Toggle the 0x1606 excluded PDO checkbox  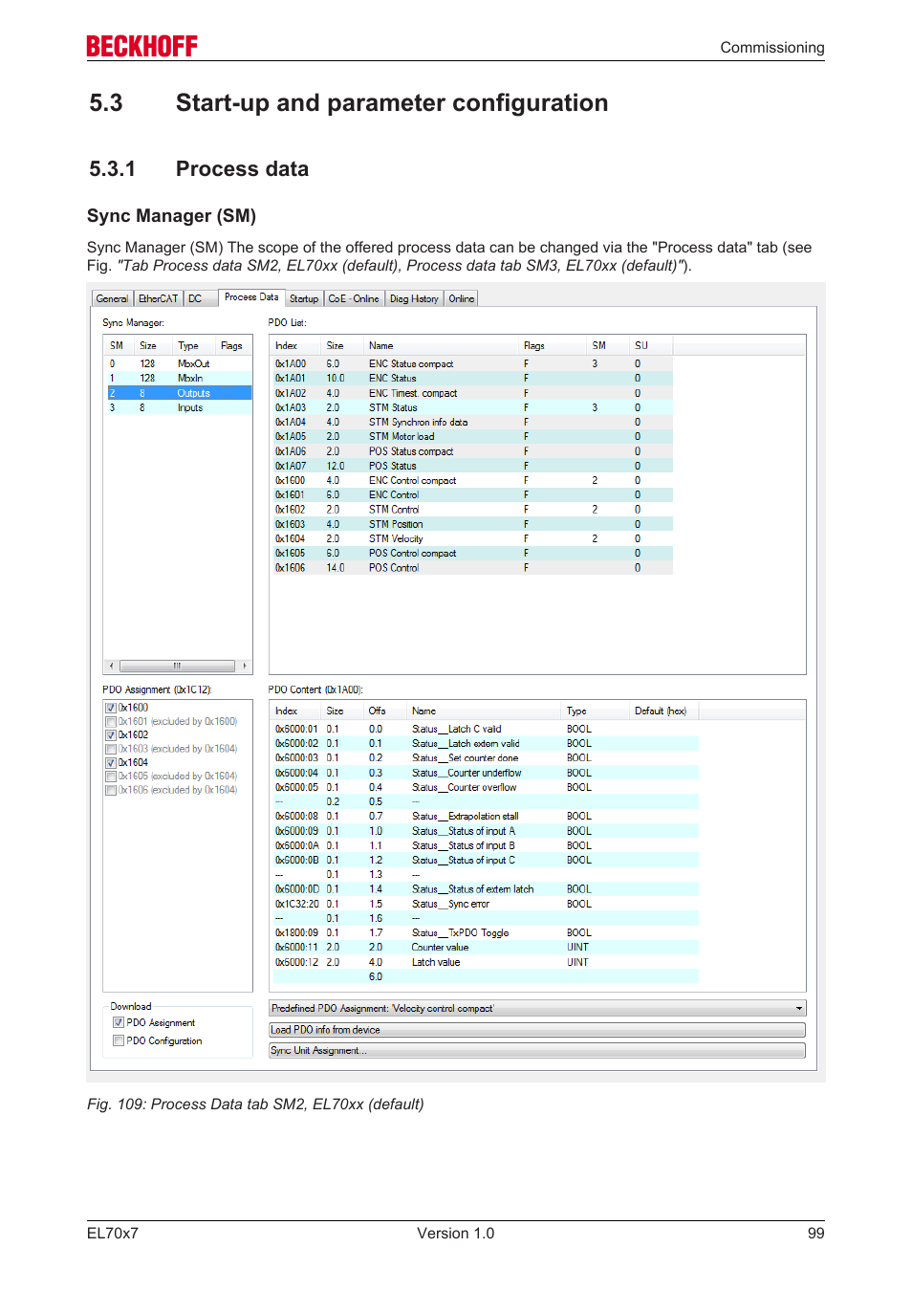pyautogui.click(x=111, y=790)
